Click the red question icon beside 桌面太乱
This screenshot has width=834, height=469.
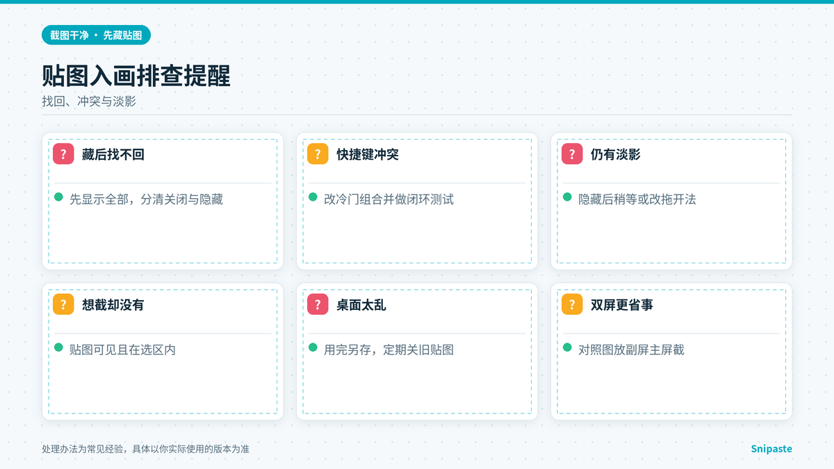point(318,304)
